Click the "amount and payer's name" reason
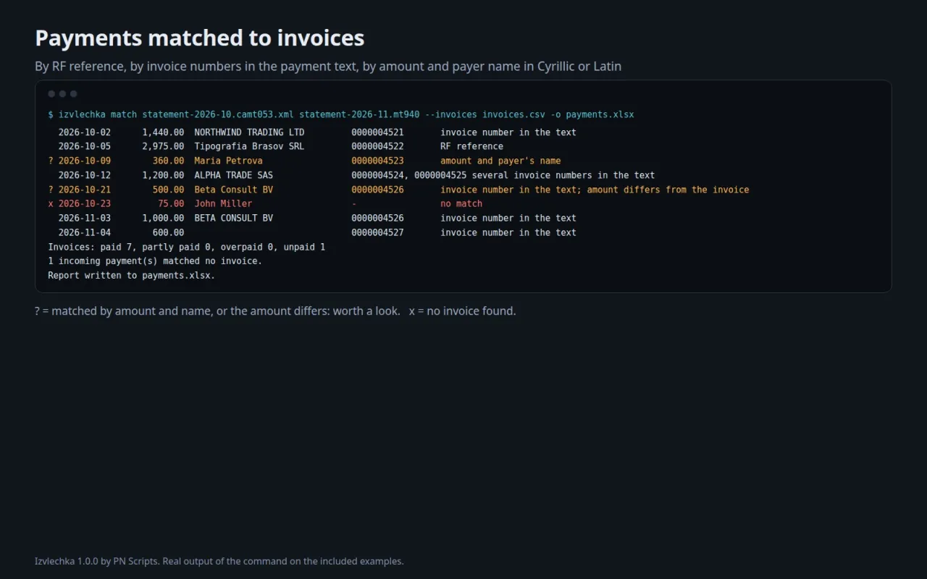Screen dimensions: 927x579 coord(500,161)
